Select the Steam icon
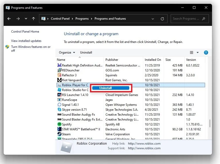This screenshot has width=220, height=164. [59, 134]
